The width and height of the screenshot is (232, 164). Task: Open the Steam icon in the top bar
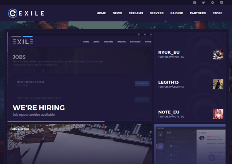212,3
